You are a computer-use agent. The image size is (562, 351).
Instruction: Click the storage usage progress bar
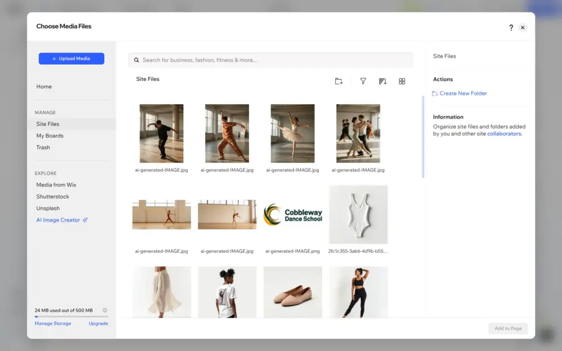pos(71,316)
